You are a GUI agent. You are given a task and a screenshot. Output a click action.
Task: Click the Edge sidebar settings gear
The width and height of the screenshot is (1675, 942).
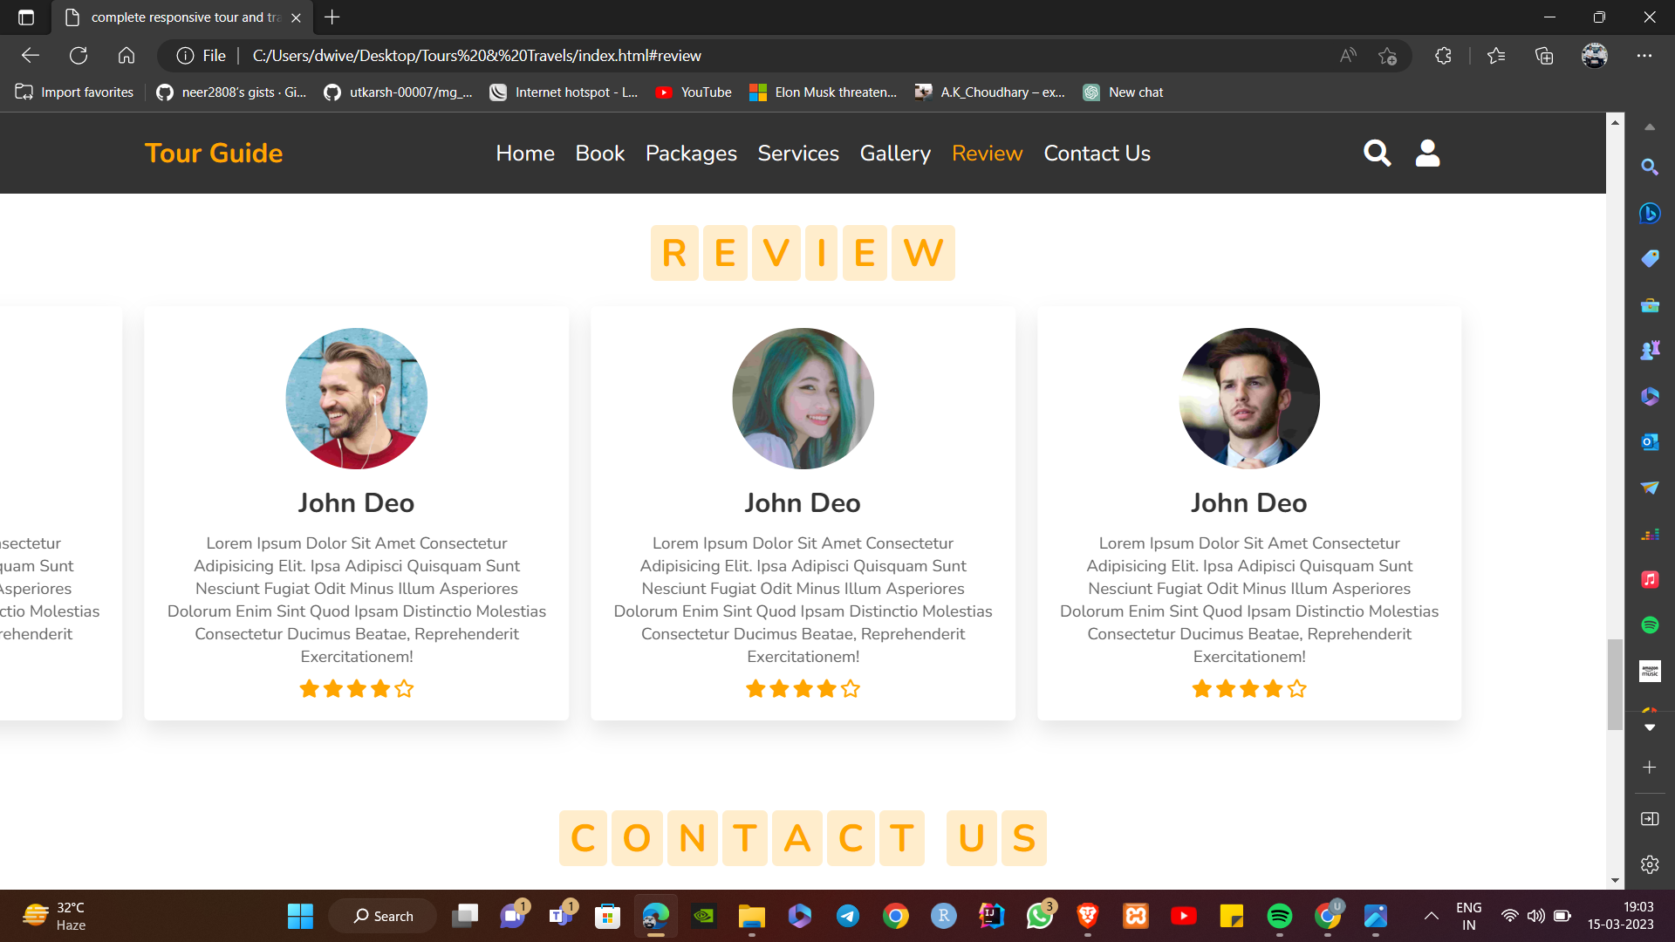1649,864
